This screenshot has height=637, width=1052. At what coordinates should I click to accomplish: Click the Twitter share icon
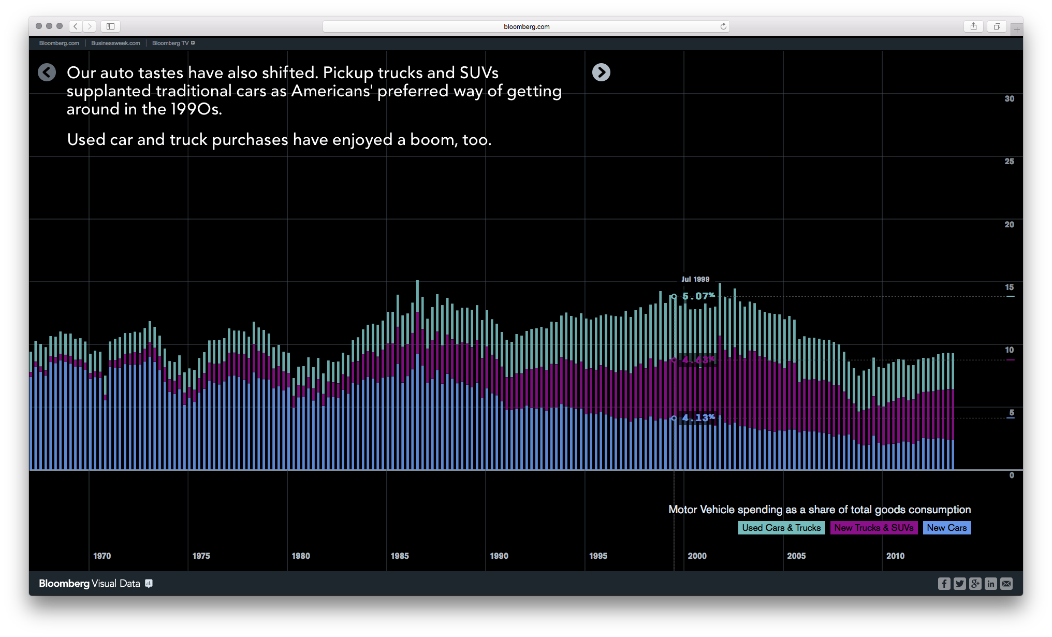[x=959, y=584]
